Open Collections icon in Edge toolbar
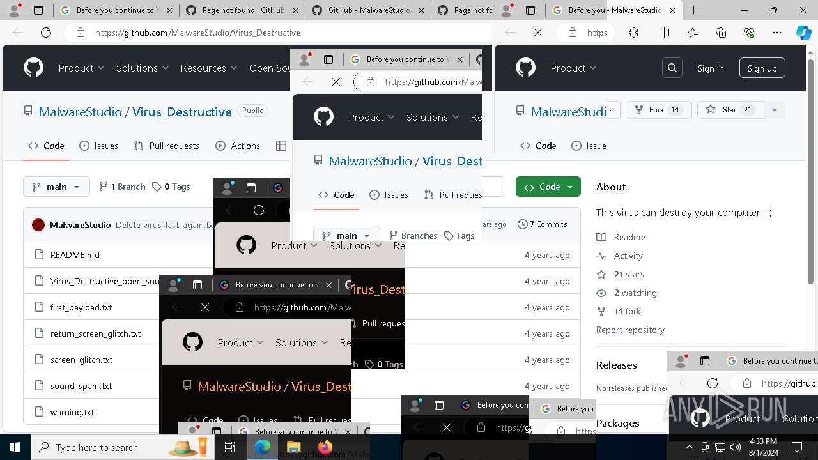The height and width of the screenshot is (460, 818). pyautogui.click(x=721, y=33)
